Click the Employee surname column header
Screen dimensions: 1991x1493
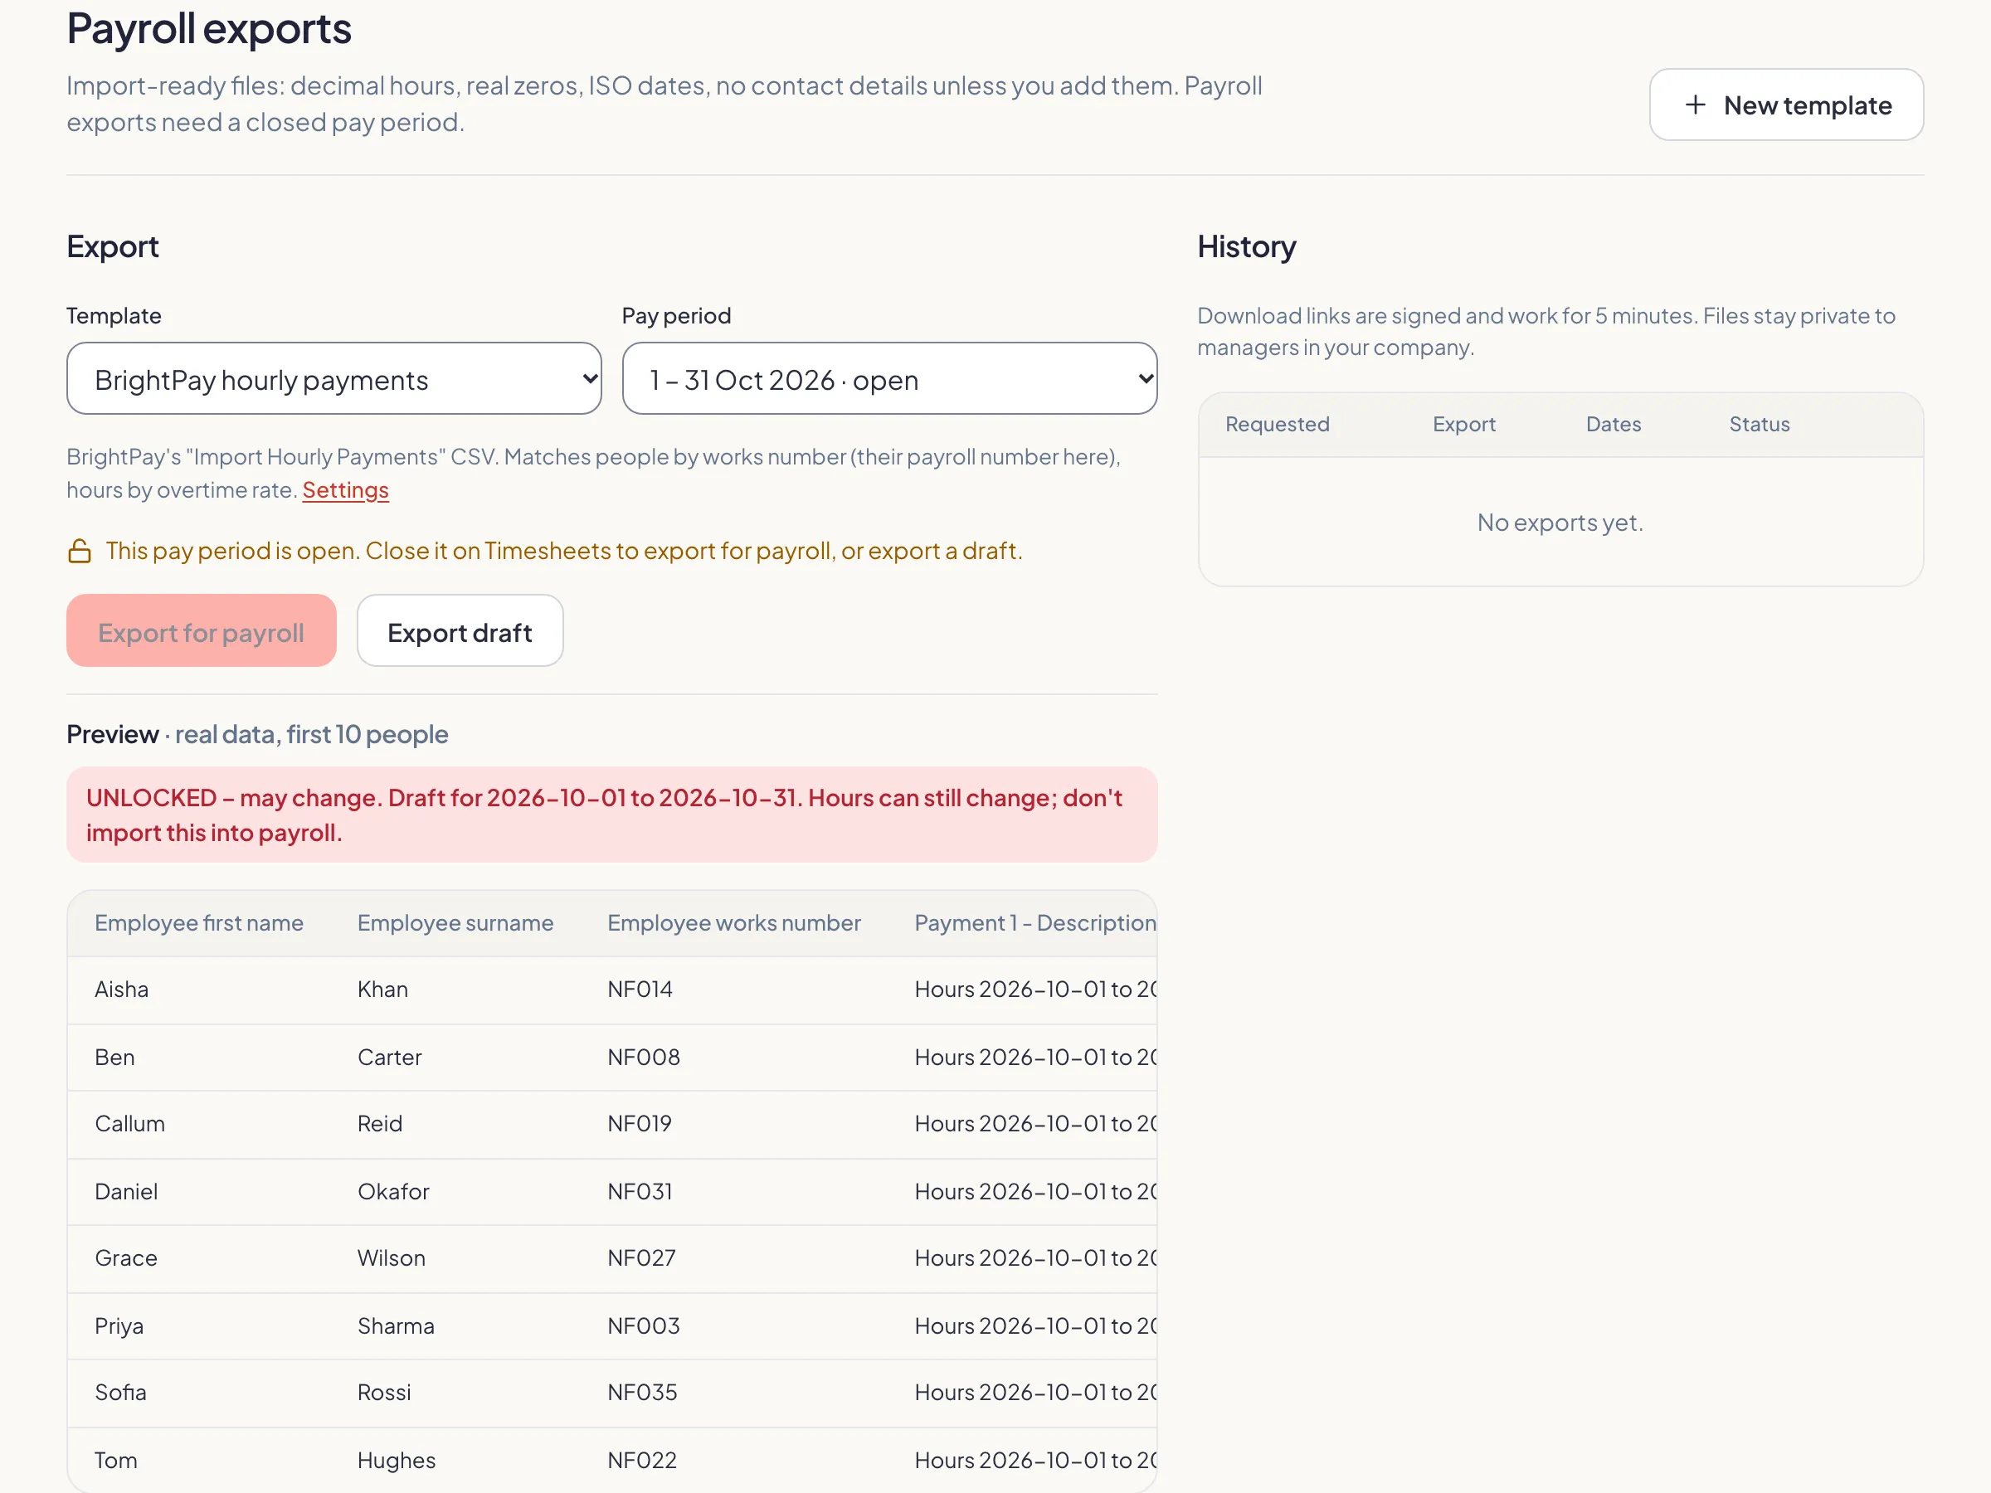pyautogui.click(x=455, y=923)
